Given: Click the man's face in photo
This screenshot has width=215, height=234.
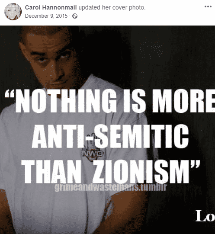Looking at the screenshot, I should (51, 60).
